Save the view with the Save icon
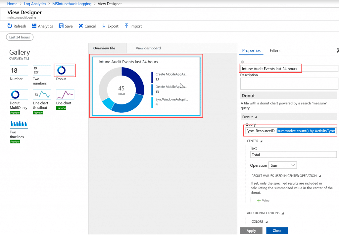Viewport: 339px width, 236px height. [61, 26]
